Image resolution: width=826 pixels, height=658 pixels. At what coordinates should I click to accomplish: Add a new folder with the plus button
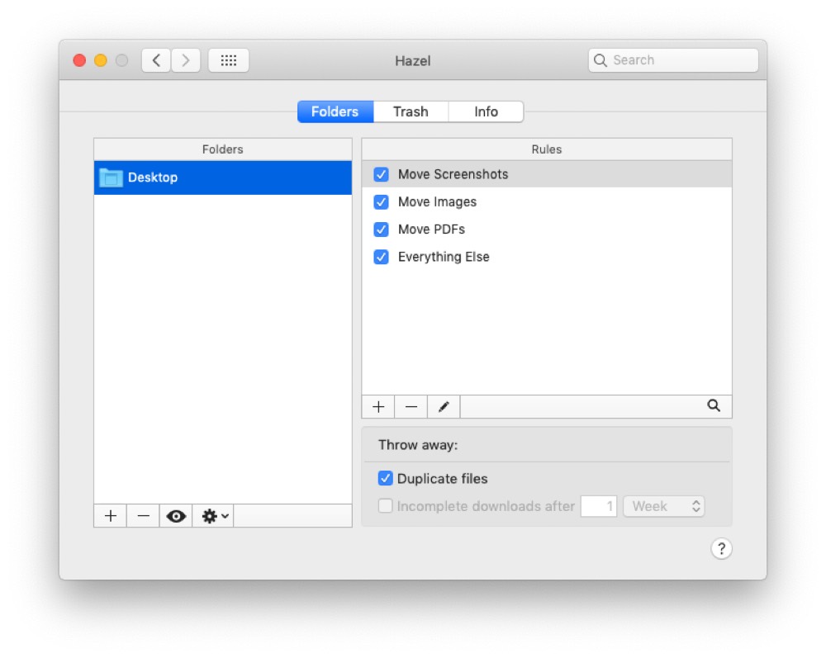click(x=111, y=516)
